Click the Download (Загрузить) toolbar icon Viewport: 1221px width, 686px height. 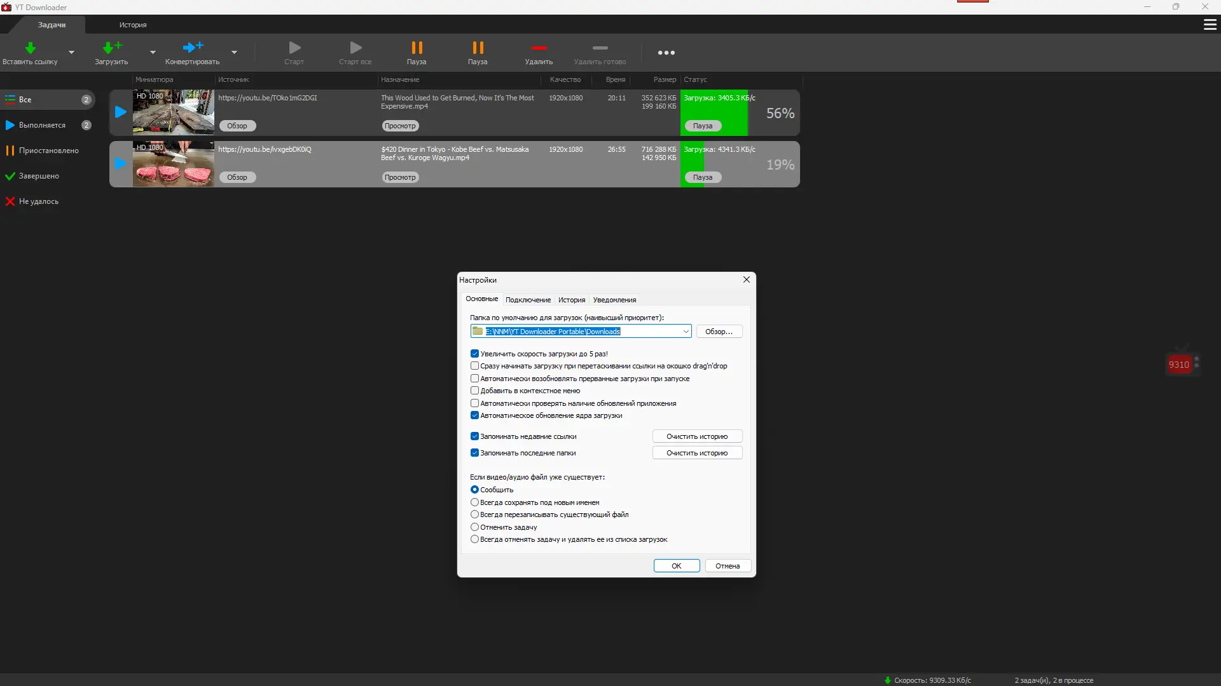pyautogui.click(x=111, y=48)
